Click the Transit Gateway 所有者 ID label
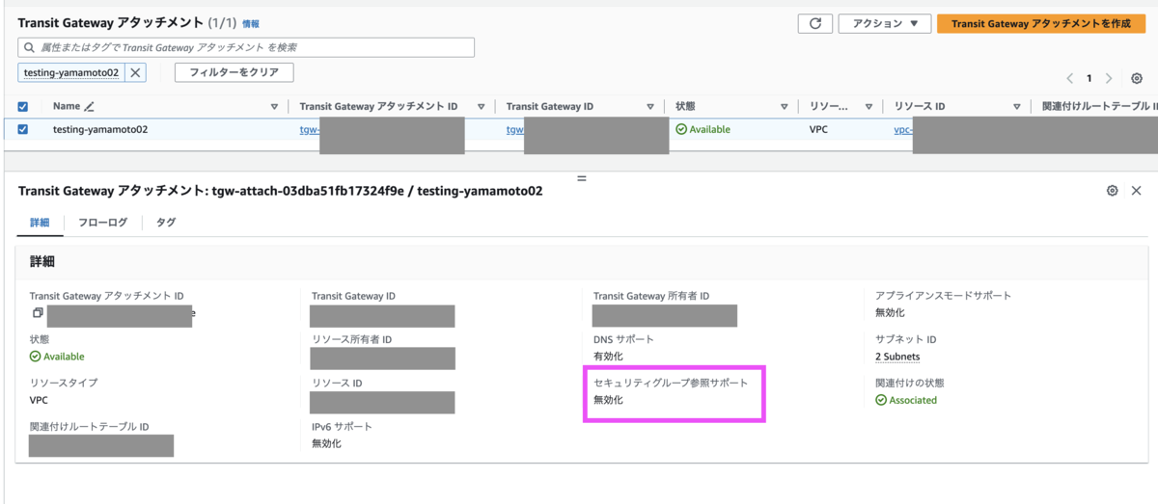 pos(651,296)
